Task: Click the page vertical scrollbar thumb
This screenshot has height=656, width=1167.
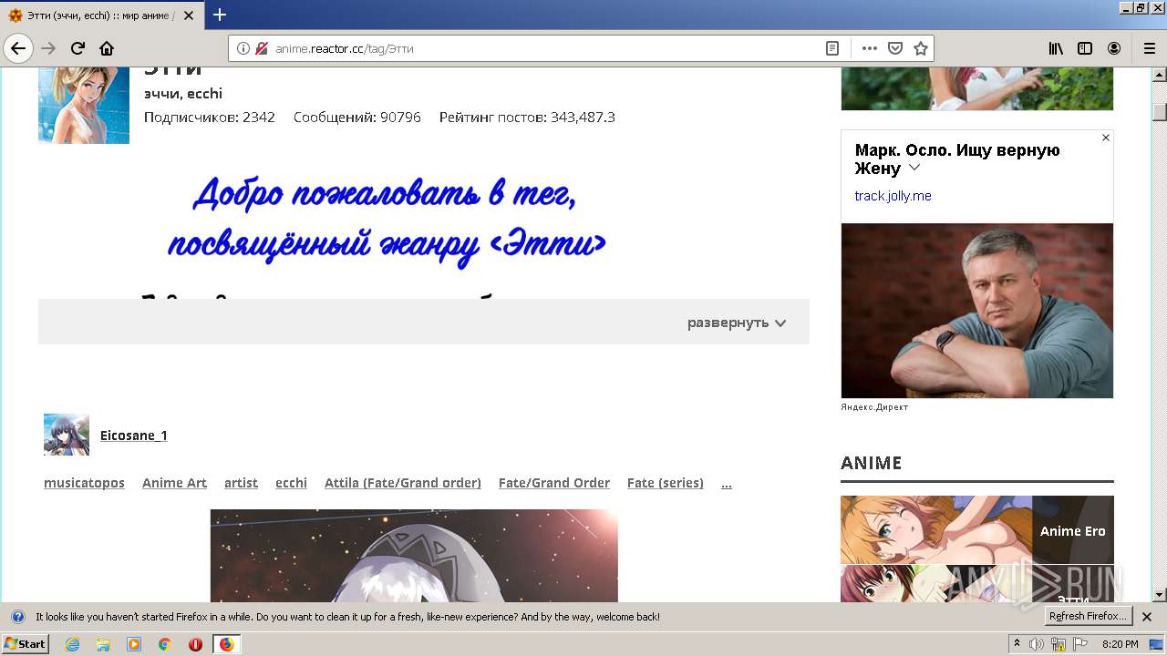Action: [x=1160, y=111]
